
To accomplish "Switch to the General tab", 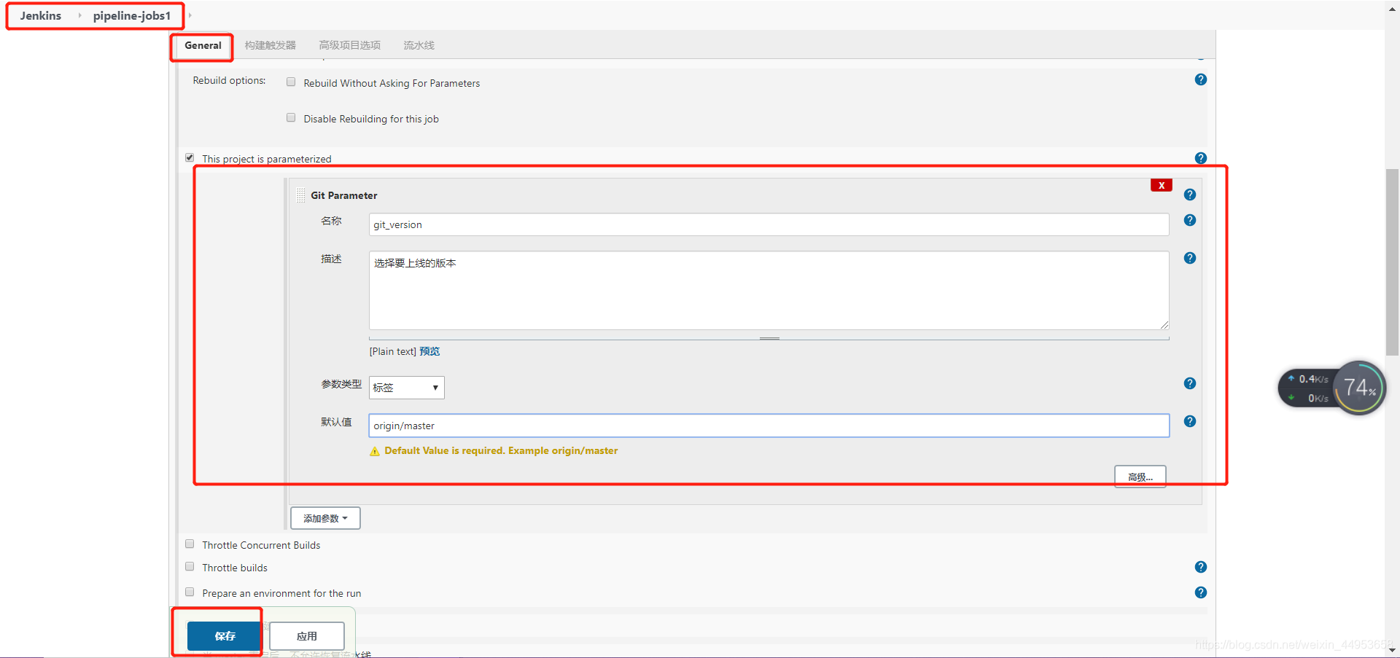I will click(x=203, y=45).
